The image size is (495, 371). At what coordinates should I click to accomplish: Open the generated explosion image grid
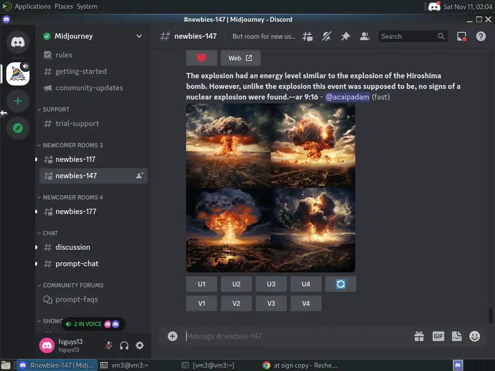[271, 188]
